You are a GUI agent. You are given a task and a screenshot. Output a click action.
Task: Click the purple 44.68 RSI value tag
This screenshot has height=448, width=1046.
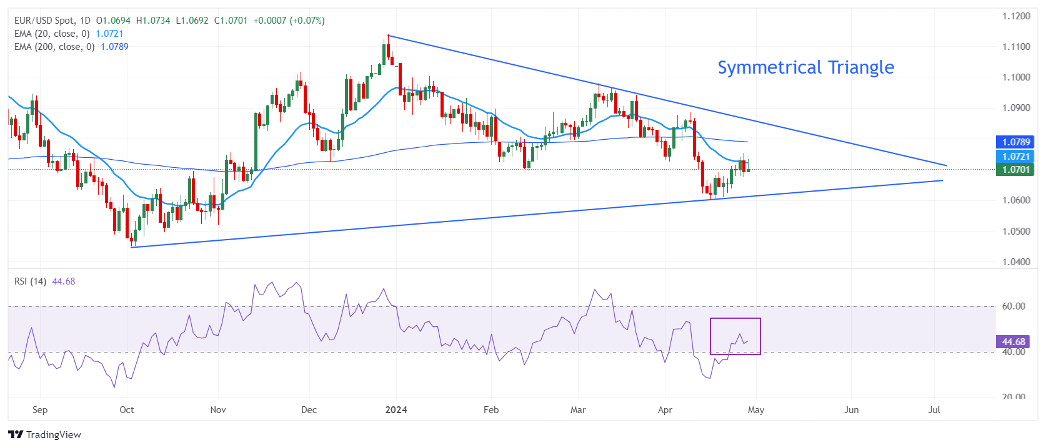1014,342
